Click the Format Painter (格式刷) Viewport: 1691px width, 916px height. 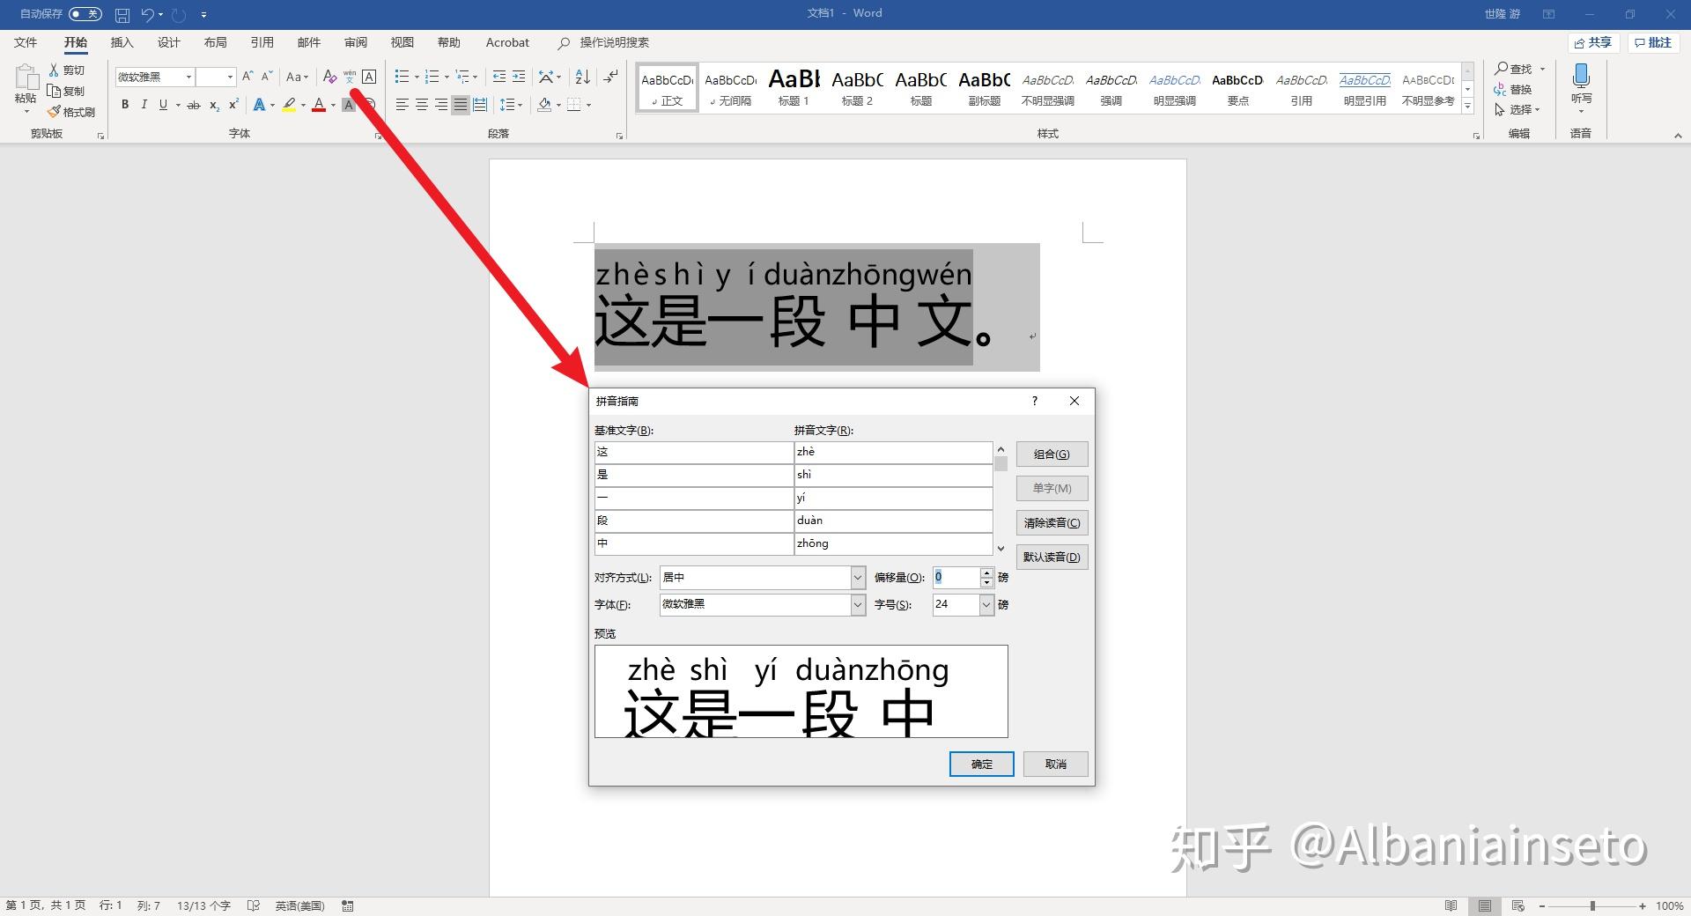71,112
